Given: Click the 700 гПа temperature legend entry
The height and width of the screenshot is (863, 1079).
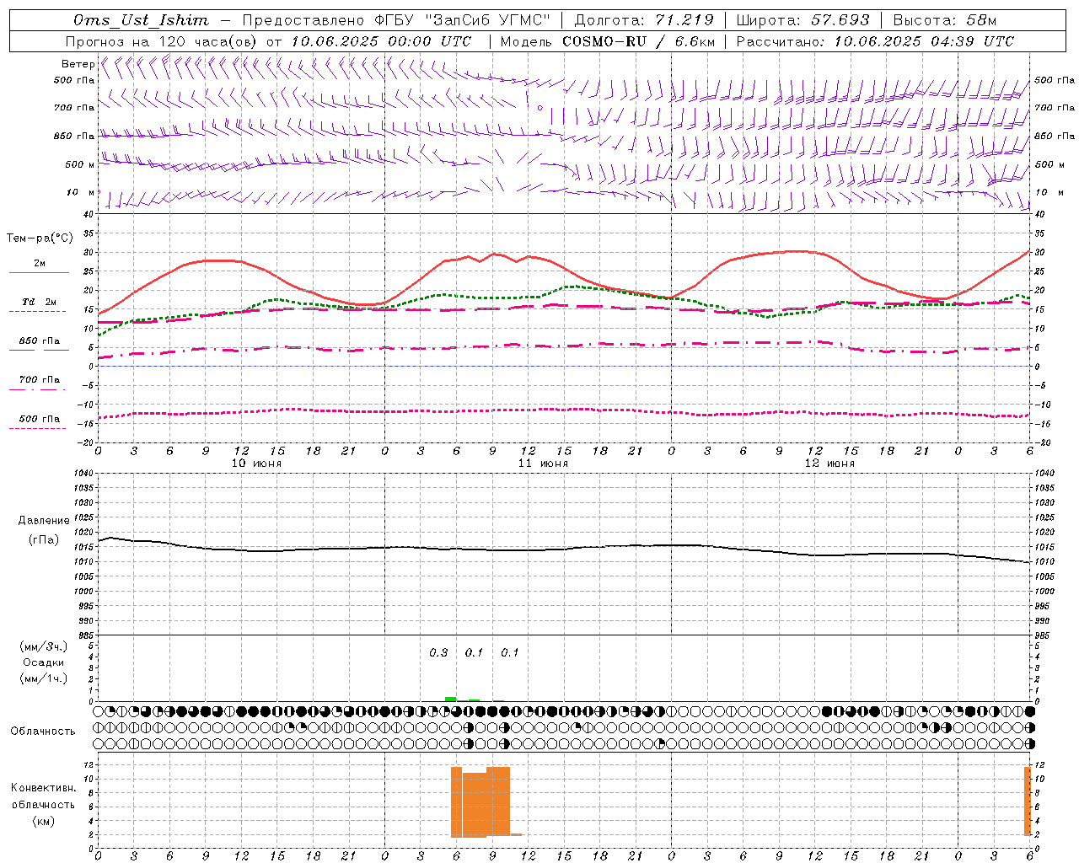Looking at the screenshot, I should point(39,383).
